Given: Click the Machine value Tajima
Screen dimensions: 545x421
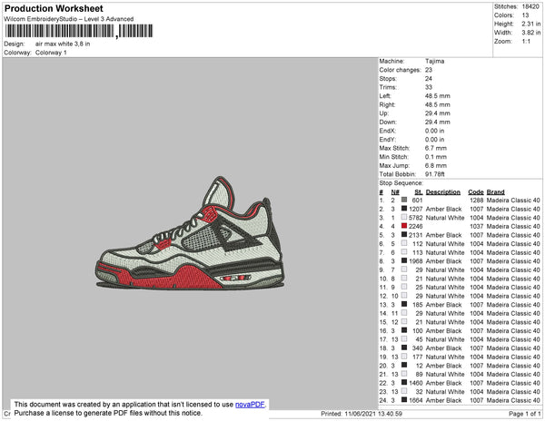Looking at the screenshot, I should pyautogui.click(x=434, y=61).
